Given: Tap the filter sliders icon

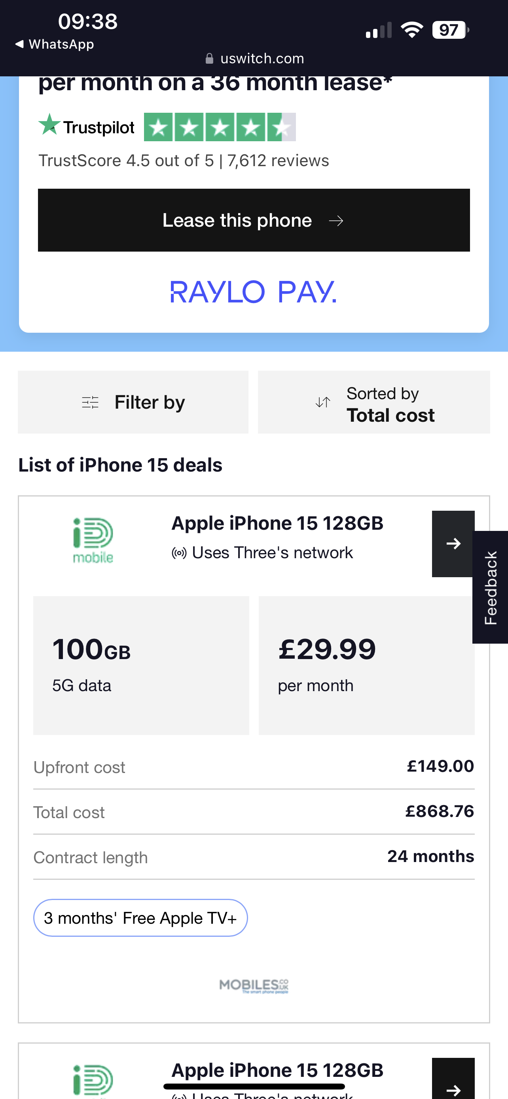Looking at the screenshot, I should click(90, 402).
